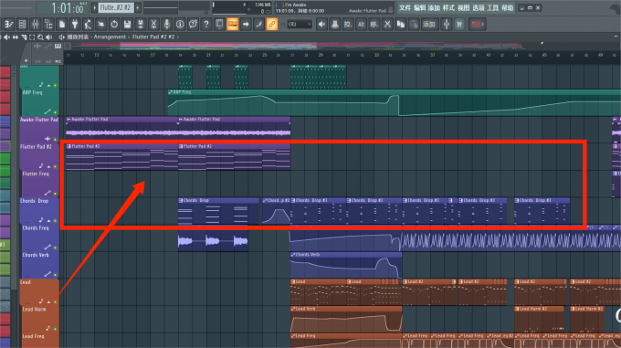Toggle the orange typing keyboard piano button

tap(233, 24)
